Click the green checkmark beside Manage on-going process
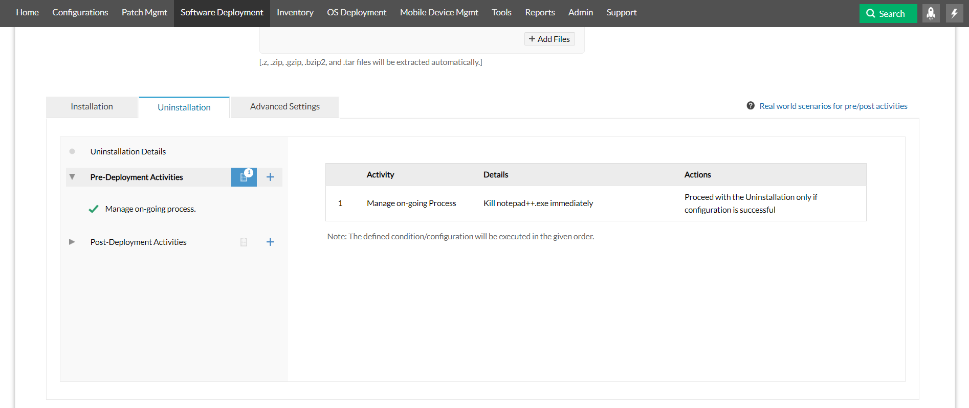969x408 pixels. [94, 209]
